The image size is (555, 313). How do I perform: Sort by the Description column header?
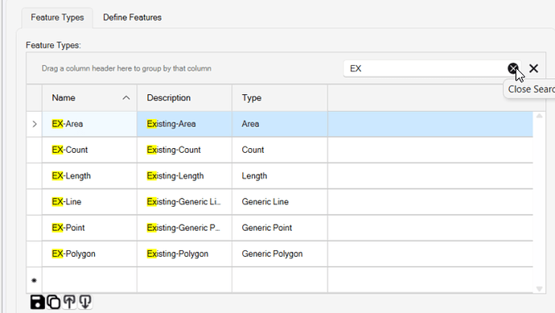184,97
